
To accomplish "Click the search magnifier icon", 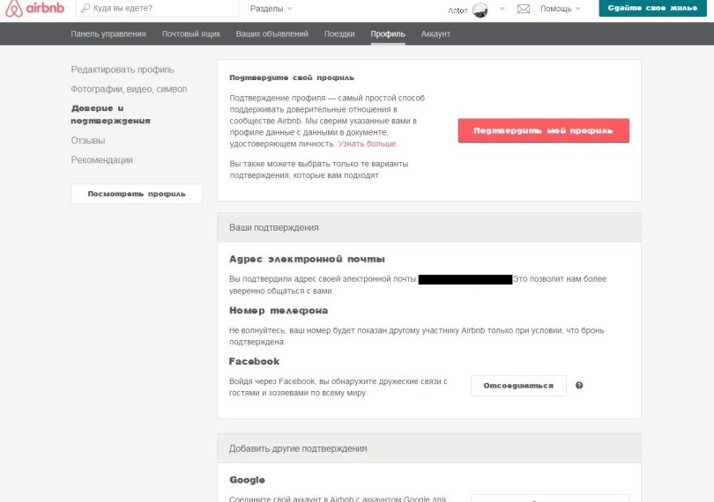I will 86,8.
